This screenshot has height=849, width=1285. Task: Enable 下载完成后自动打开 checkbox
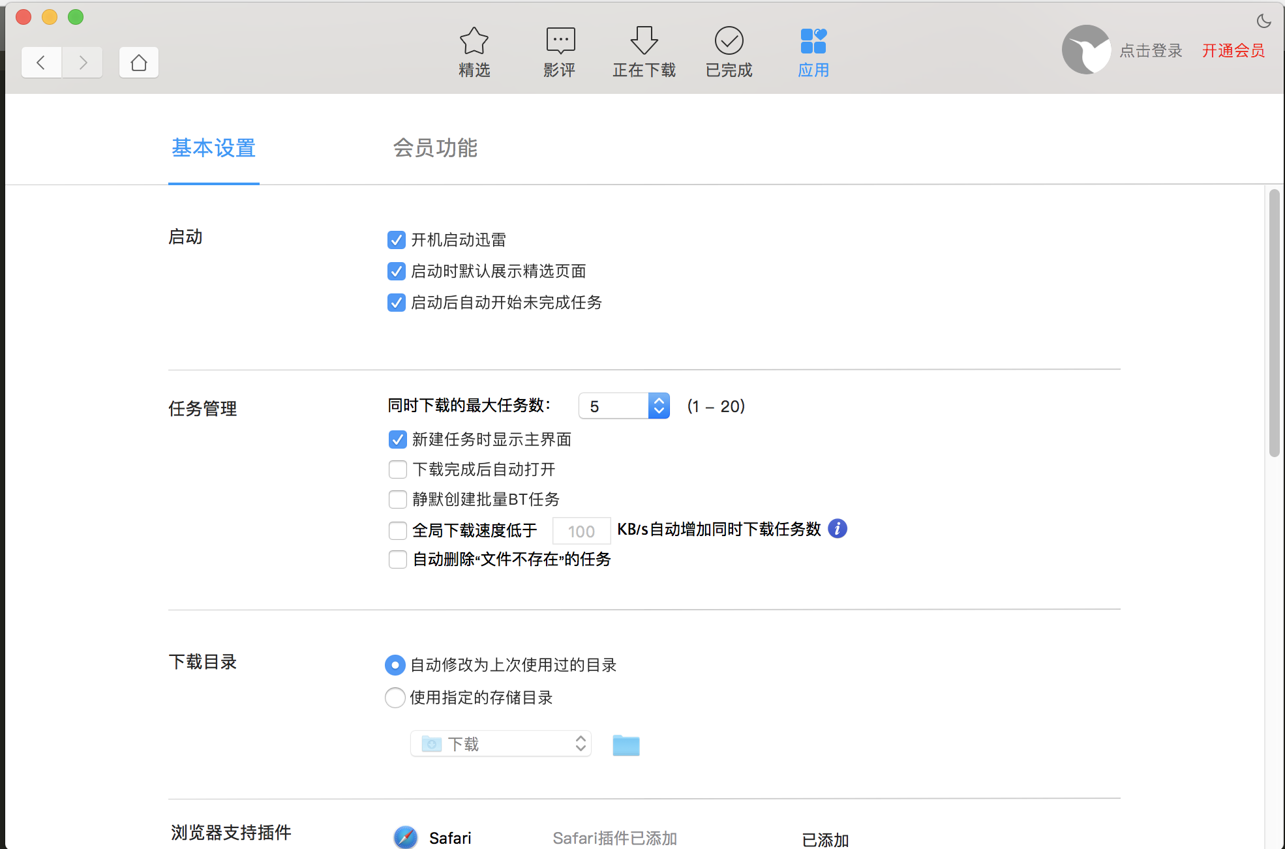tap(398, 469)
